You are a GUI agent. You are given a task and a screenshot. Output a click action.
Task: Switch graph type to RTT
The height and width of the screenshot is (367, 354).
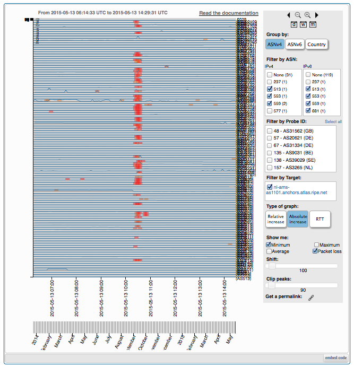[x=320, y=219]
